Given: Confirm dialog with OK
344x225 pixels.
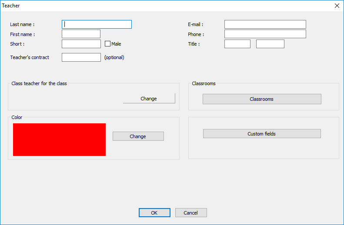Looking at the screenshot, I should coord(154,213).
